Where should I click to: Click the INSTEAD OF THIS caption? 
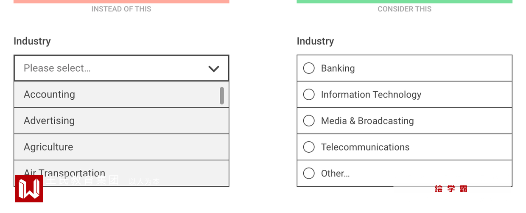[x=121, y=9]
